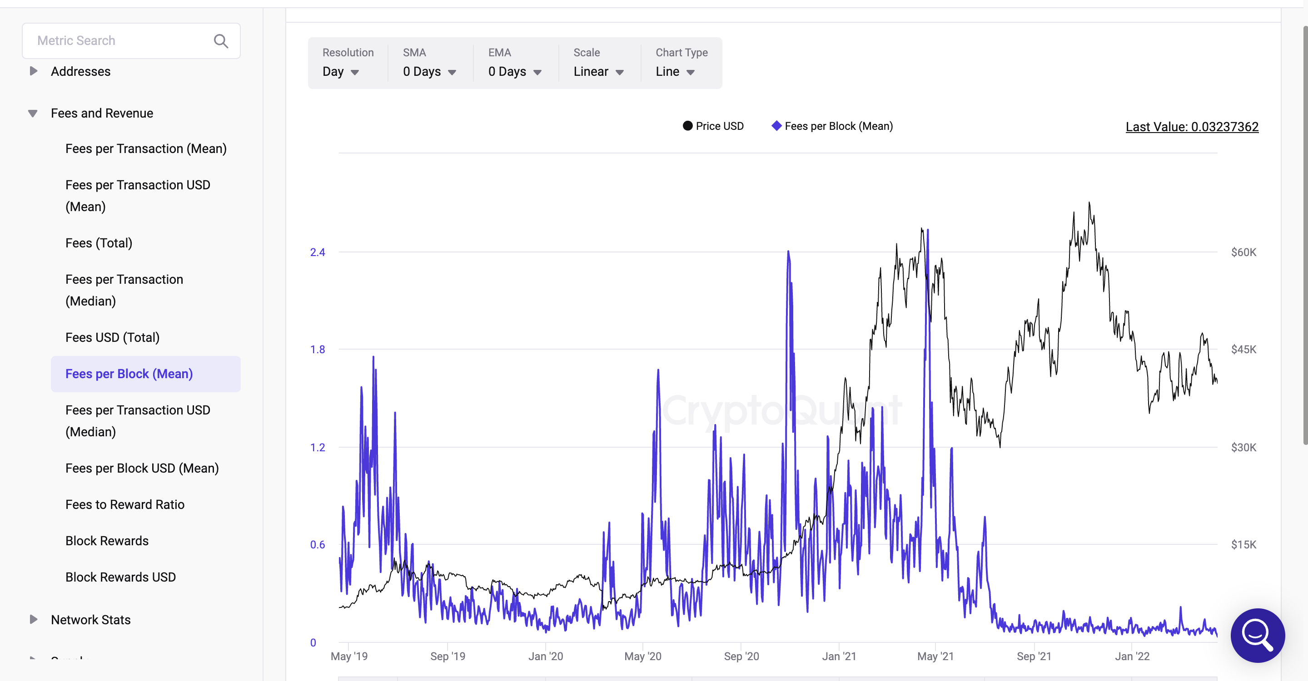Select Fees per Transaction USD (Mean) metric
The width and height of the screenshot is (1308, 681).
coord(138,195)
